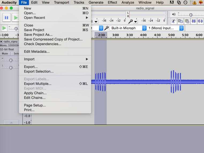Choose Edit Chains... menu item
The image size is (204, 153).
pyautogui.click(x=55, y=97)
